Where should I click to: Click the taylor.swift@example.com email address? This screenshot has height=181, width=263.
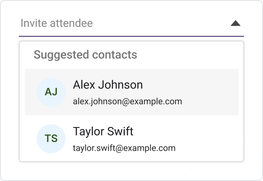click(x=124, y=148)
